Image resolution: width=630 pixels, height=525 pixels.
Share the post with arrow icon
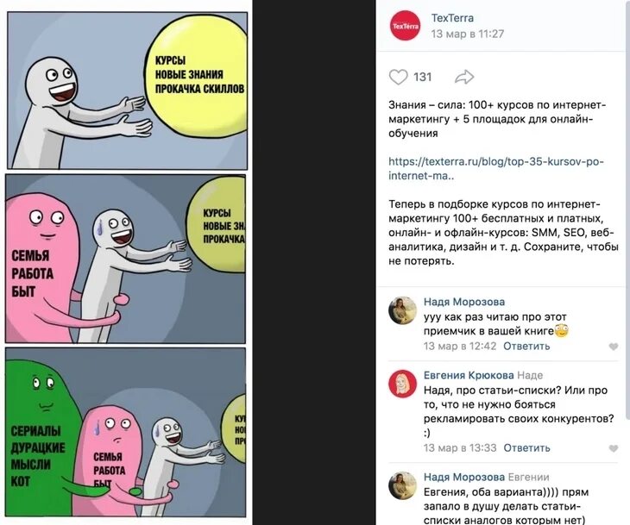click(x=464, y=77)
